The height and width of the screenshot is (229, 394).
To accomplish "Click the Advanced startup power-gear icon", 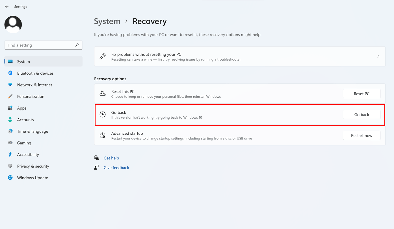I will coord(103,135).
